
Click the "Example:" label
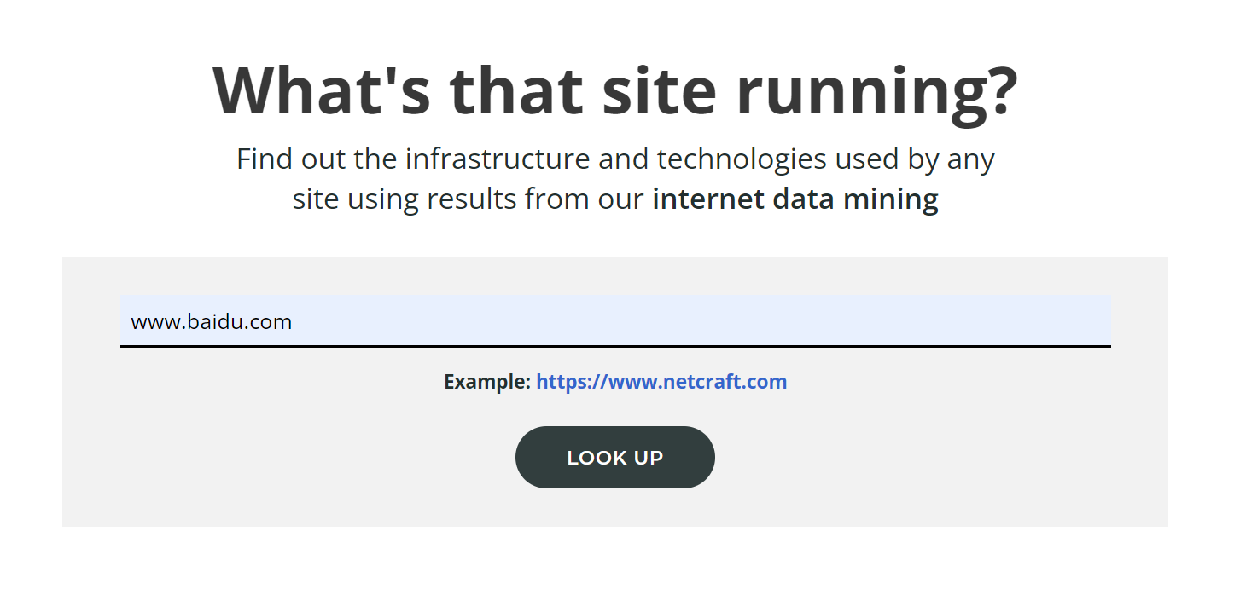point(487,382)
